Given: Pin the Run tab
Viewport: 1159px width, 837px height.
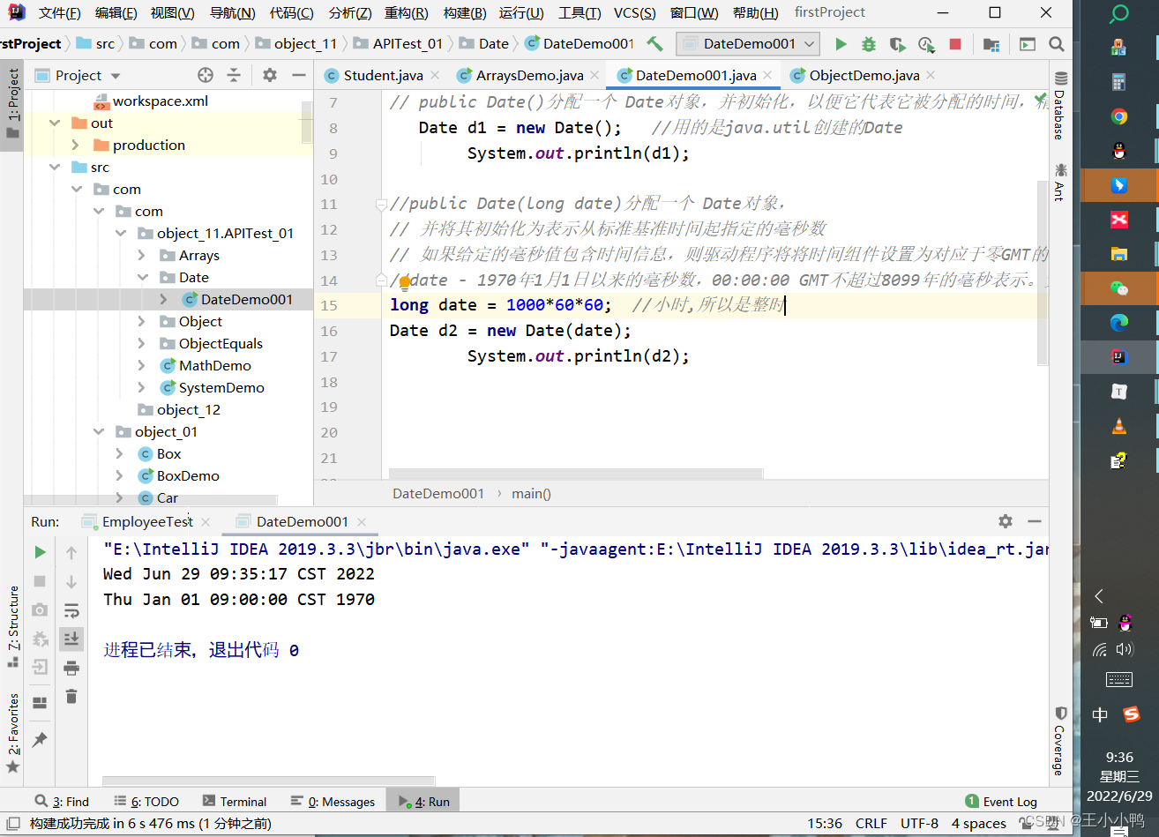Looking at the screenshot, I should [40, 739].
